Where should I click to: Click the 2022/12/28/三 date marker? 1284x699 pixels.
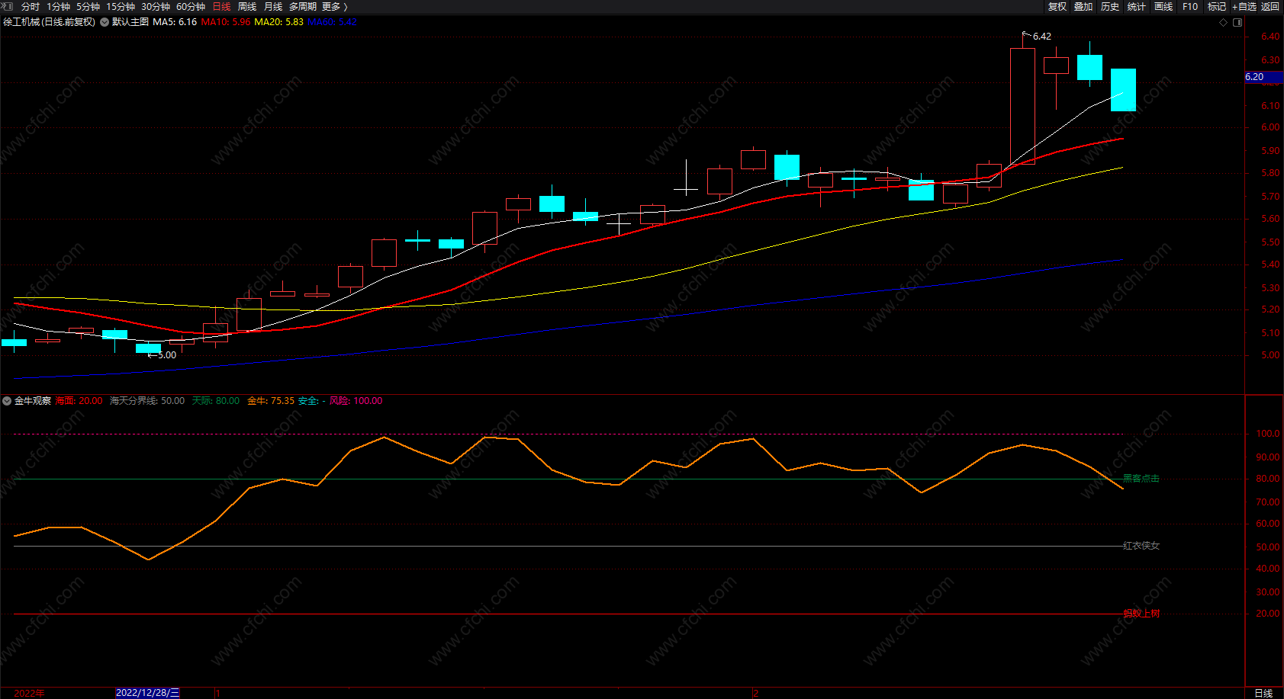148,693
